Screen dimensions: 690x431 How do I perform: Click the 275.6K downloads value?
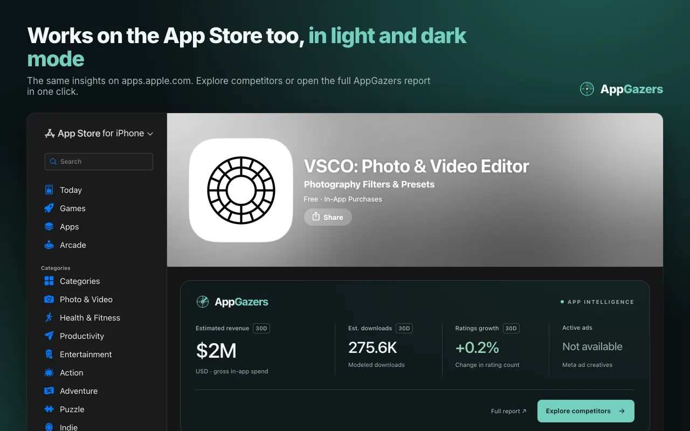(372, 348)
